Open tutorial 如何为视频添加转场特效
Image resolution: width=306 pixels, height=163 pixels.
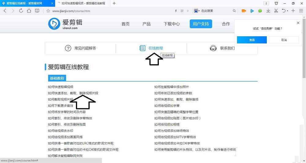172,131
